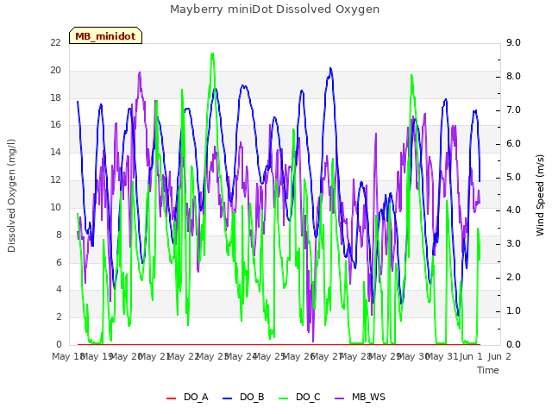
Task: Toggle the DO_A legend entry
Action: (188, 397)
